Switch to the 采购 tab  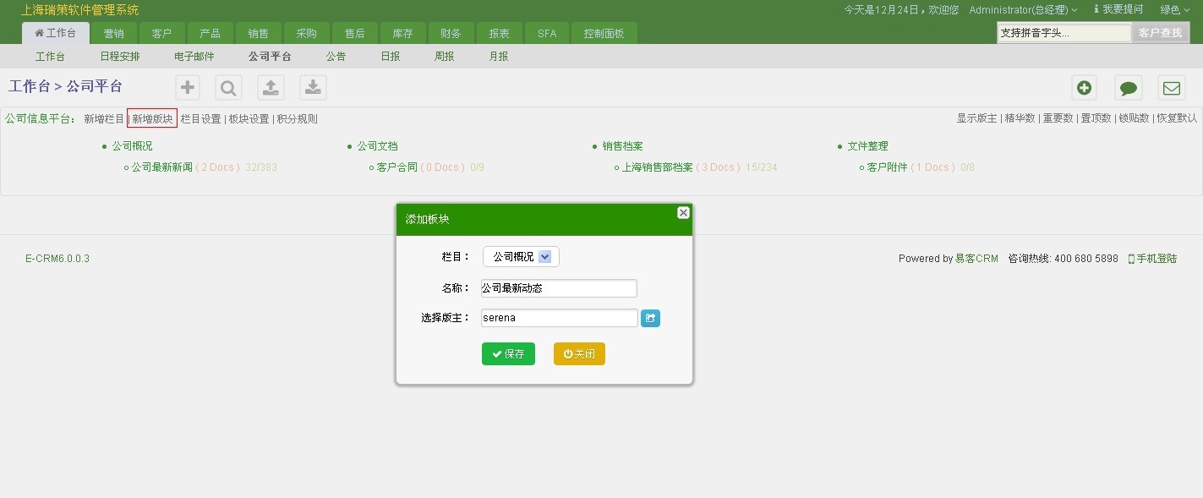306,33
